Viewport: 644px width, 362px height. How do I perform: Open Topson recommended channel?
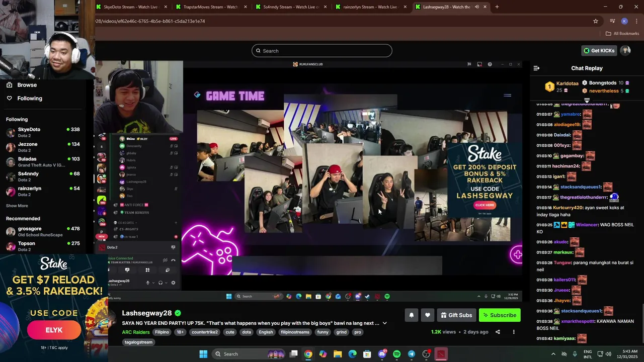pyautogui.click(x=43, y=246)
